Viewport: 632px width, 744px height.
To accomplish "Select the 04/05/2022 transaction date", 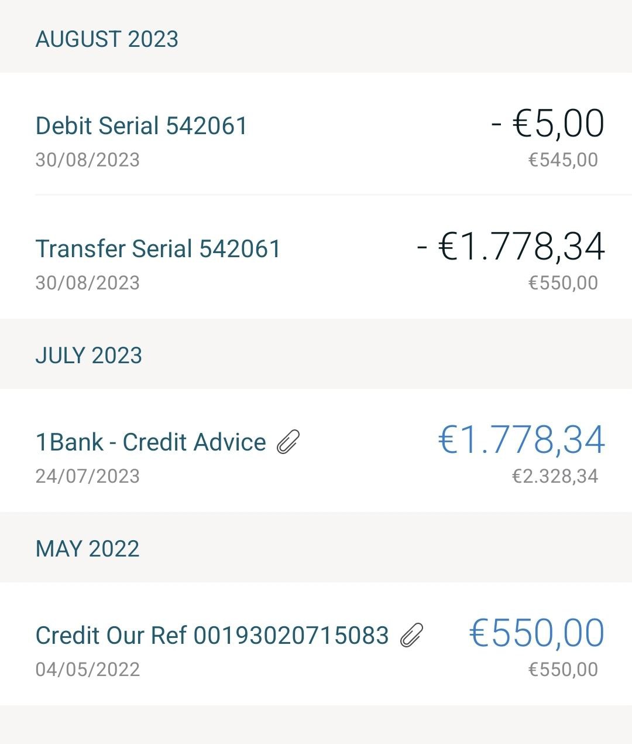I will click(x=87, y=670).
